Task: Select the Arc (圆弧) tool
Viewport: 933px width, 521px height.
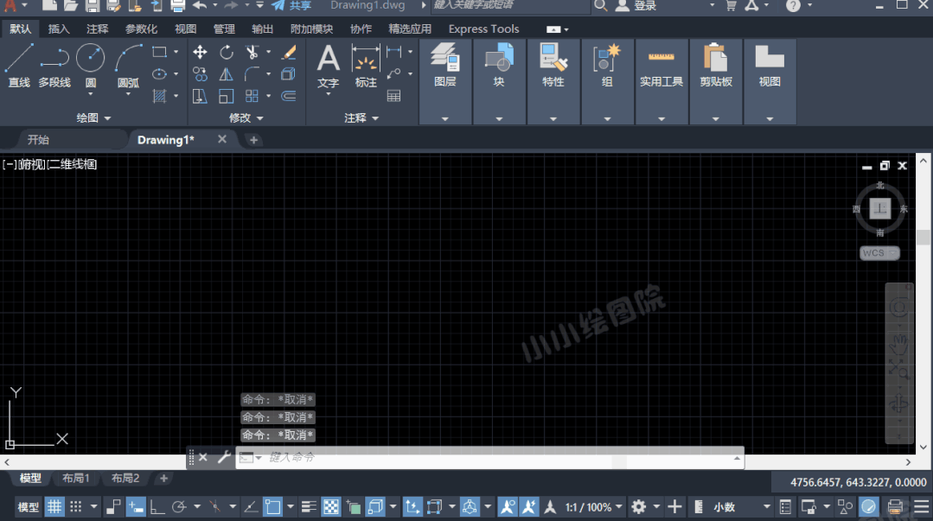Action: click(128, 66)
